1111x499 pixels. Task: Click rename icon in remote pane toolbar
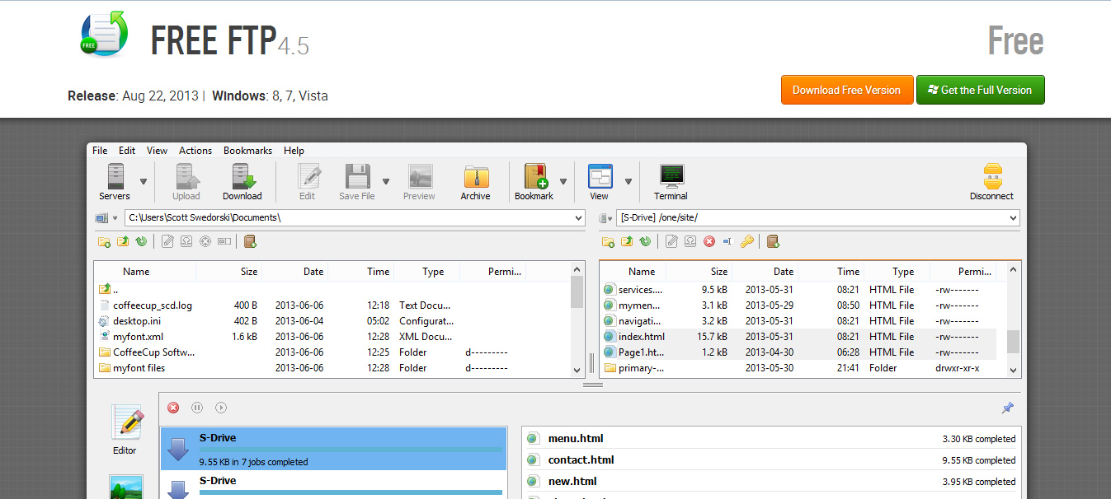click(x=727, y=242)
